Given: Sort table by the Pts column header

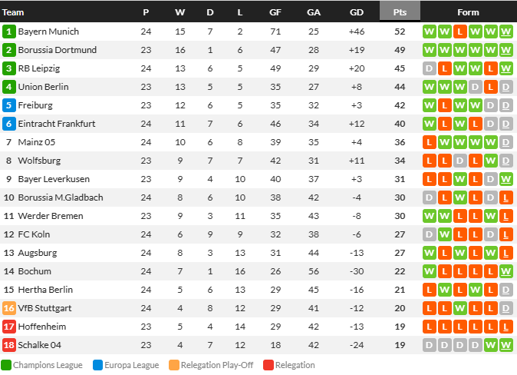Looking at the screenshot, I should (x=400, y=12).
